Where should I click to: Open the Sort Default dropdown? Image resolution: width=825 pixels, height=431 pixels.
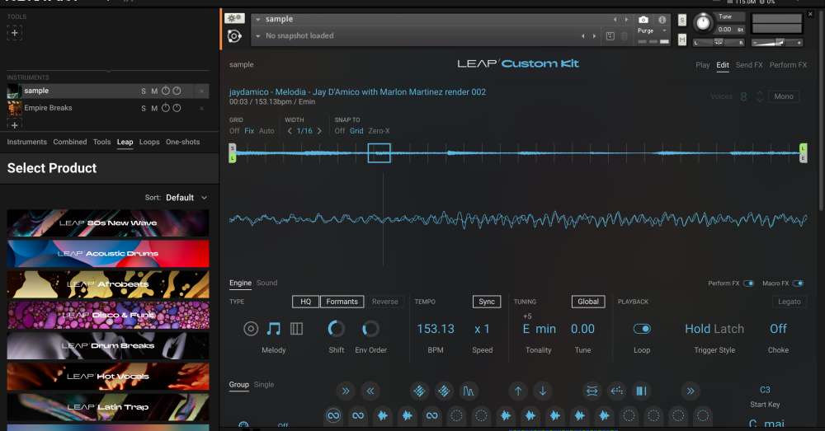pos(186,198)
